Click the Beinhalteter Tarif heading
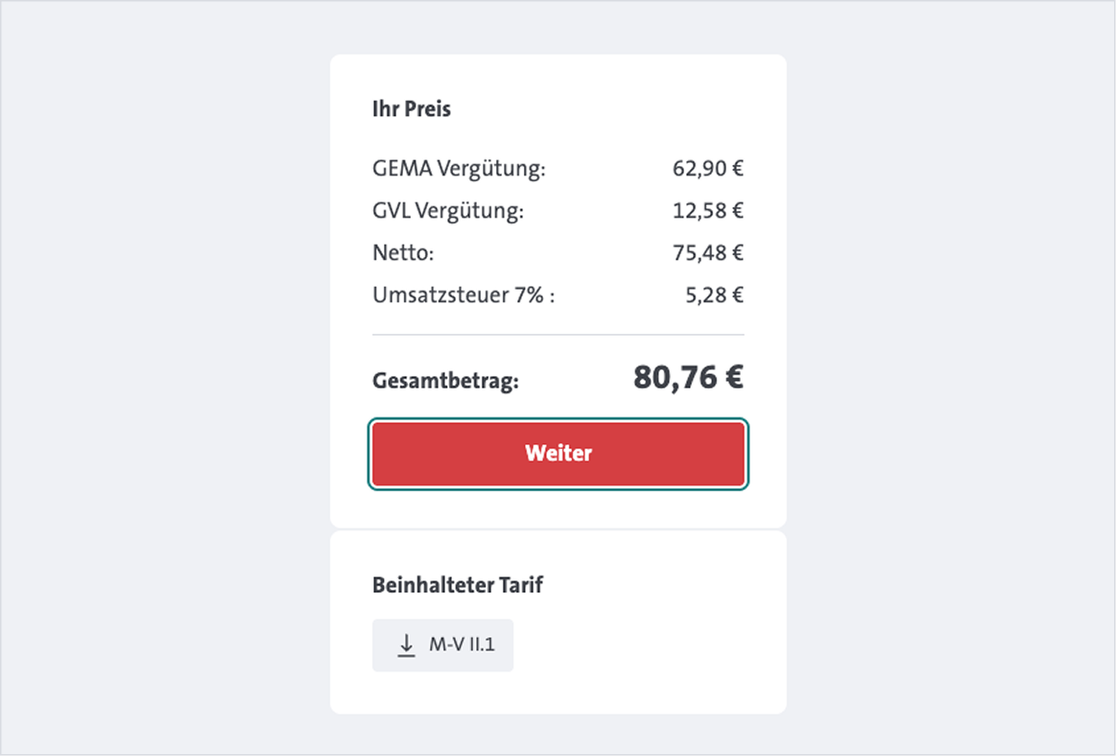The width and height of the screenshot is (1116, 756). [x=458, y=584]
